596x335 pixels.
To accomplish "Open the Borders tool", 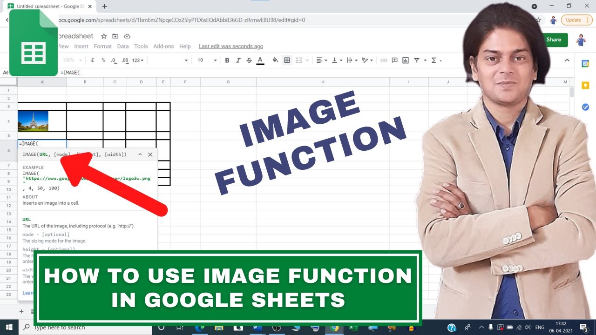I will pyautogui.click(x=287, y=60).
